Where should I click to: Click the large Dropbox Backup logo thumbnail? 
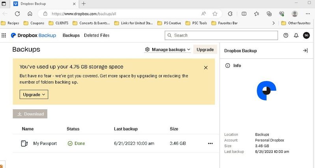point(267,90)
